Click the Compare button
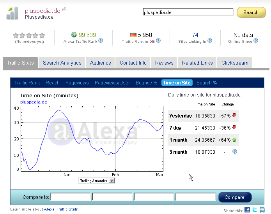This screenshot has height=214, width=271. 235,197
